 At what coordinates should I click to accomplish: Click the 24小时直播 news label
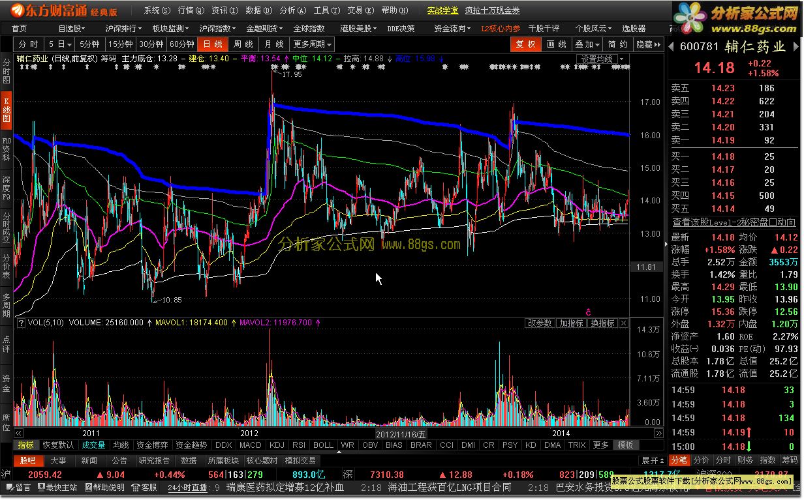187,488
